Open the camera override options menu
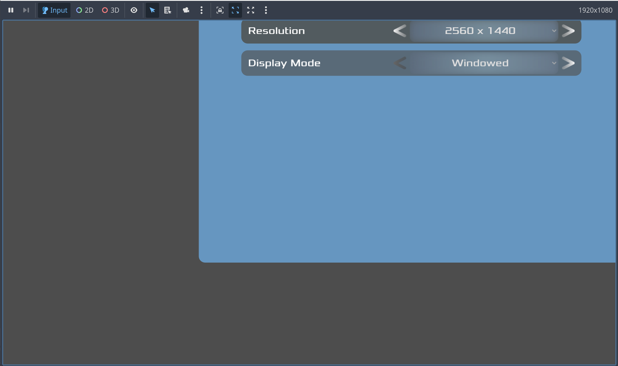This screenshot has height=366, width=618. tap(202, 10)
